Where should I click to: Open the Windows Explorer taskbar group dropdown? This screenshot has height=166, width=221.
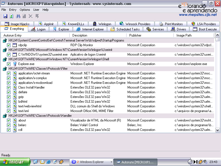(111, 162)
